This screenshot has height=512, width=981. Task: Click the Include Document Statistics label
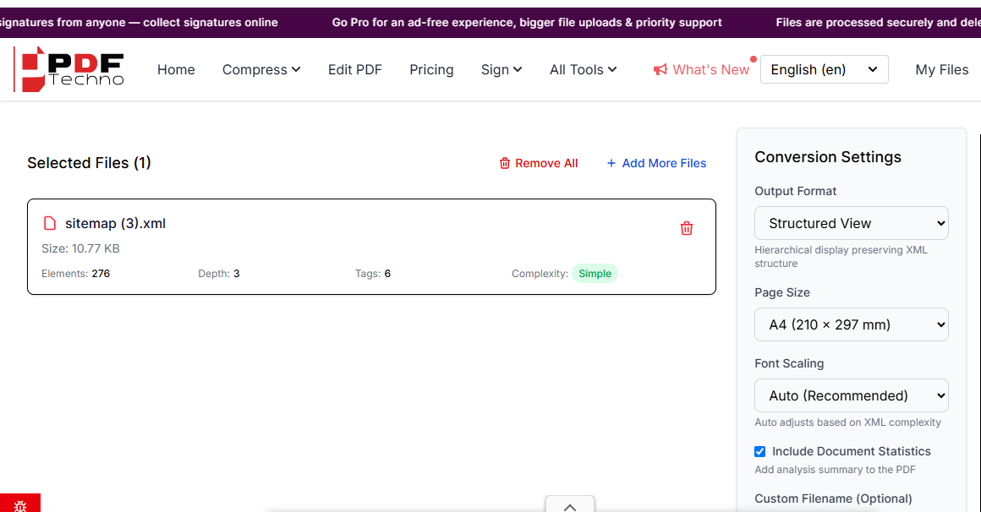pyautogui.click(x=851, y=451)
